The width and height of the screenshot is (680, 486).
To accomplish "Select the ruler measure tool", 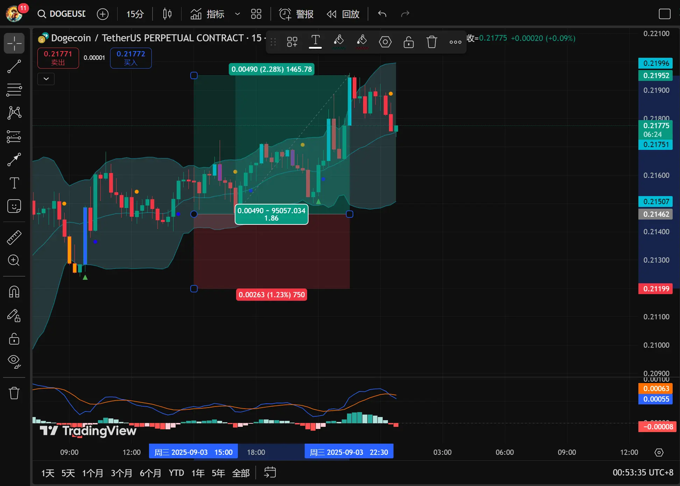I will tap(14, 237).
